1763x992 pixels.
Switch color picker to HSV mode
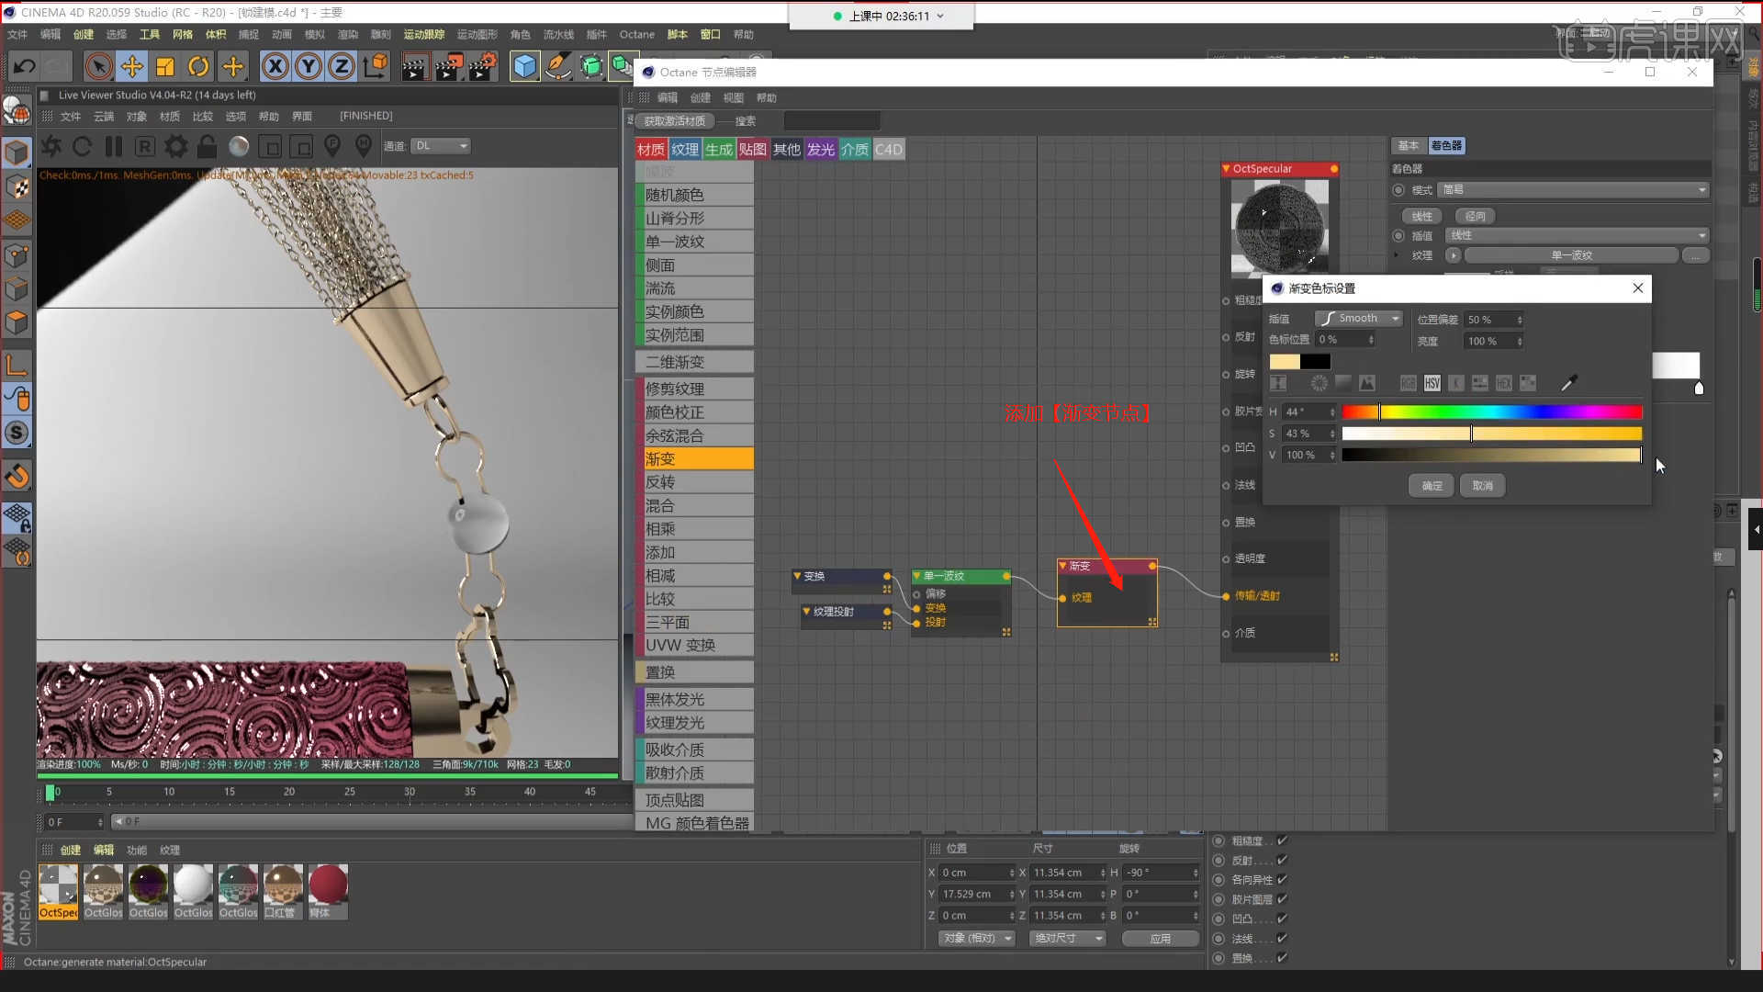[1432, 383]
